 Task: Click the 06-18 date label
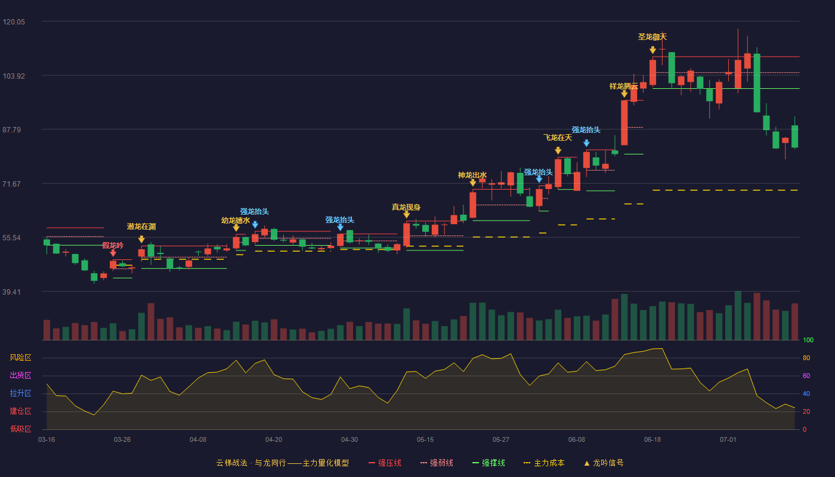[x=652, y=439]
